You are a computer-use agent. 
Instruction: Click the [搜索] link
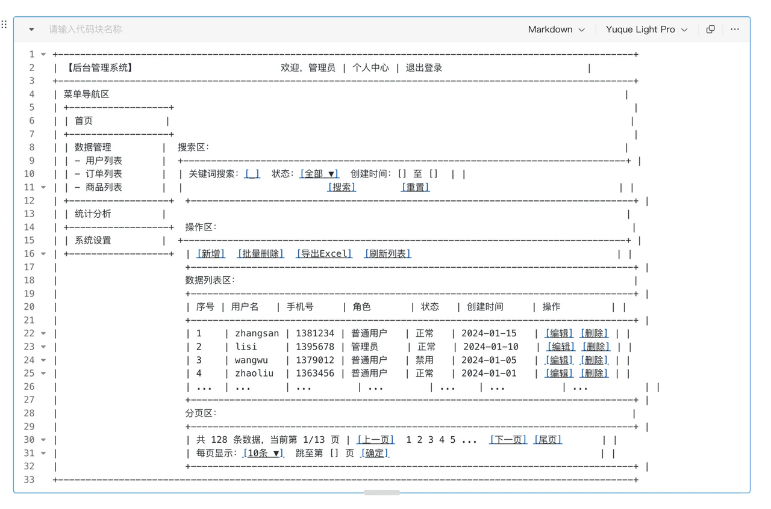coord(342,187)
